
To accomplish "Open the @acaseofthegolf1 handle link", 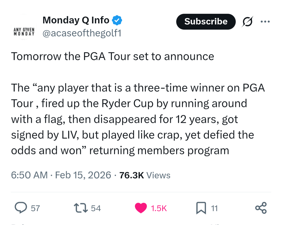I will 82,33.
